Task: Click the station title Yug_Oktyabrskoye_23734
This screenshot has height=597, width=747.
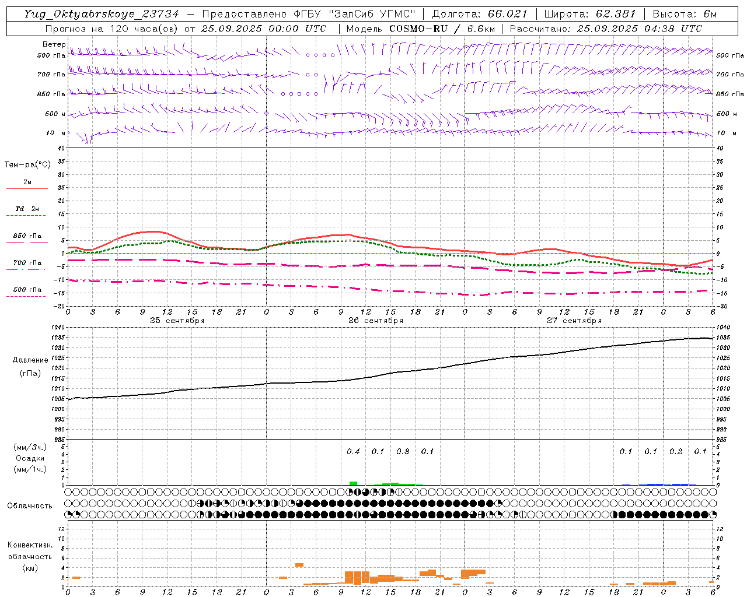Action: point(102,14)
